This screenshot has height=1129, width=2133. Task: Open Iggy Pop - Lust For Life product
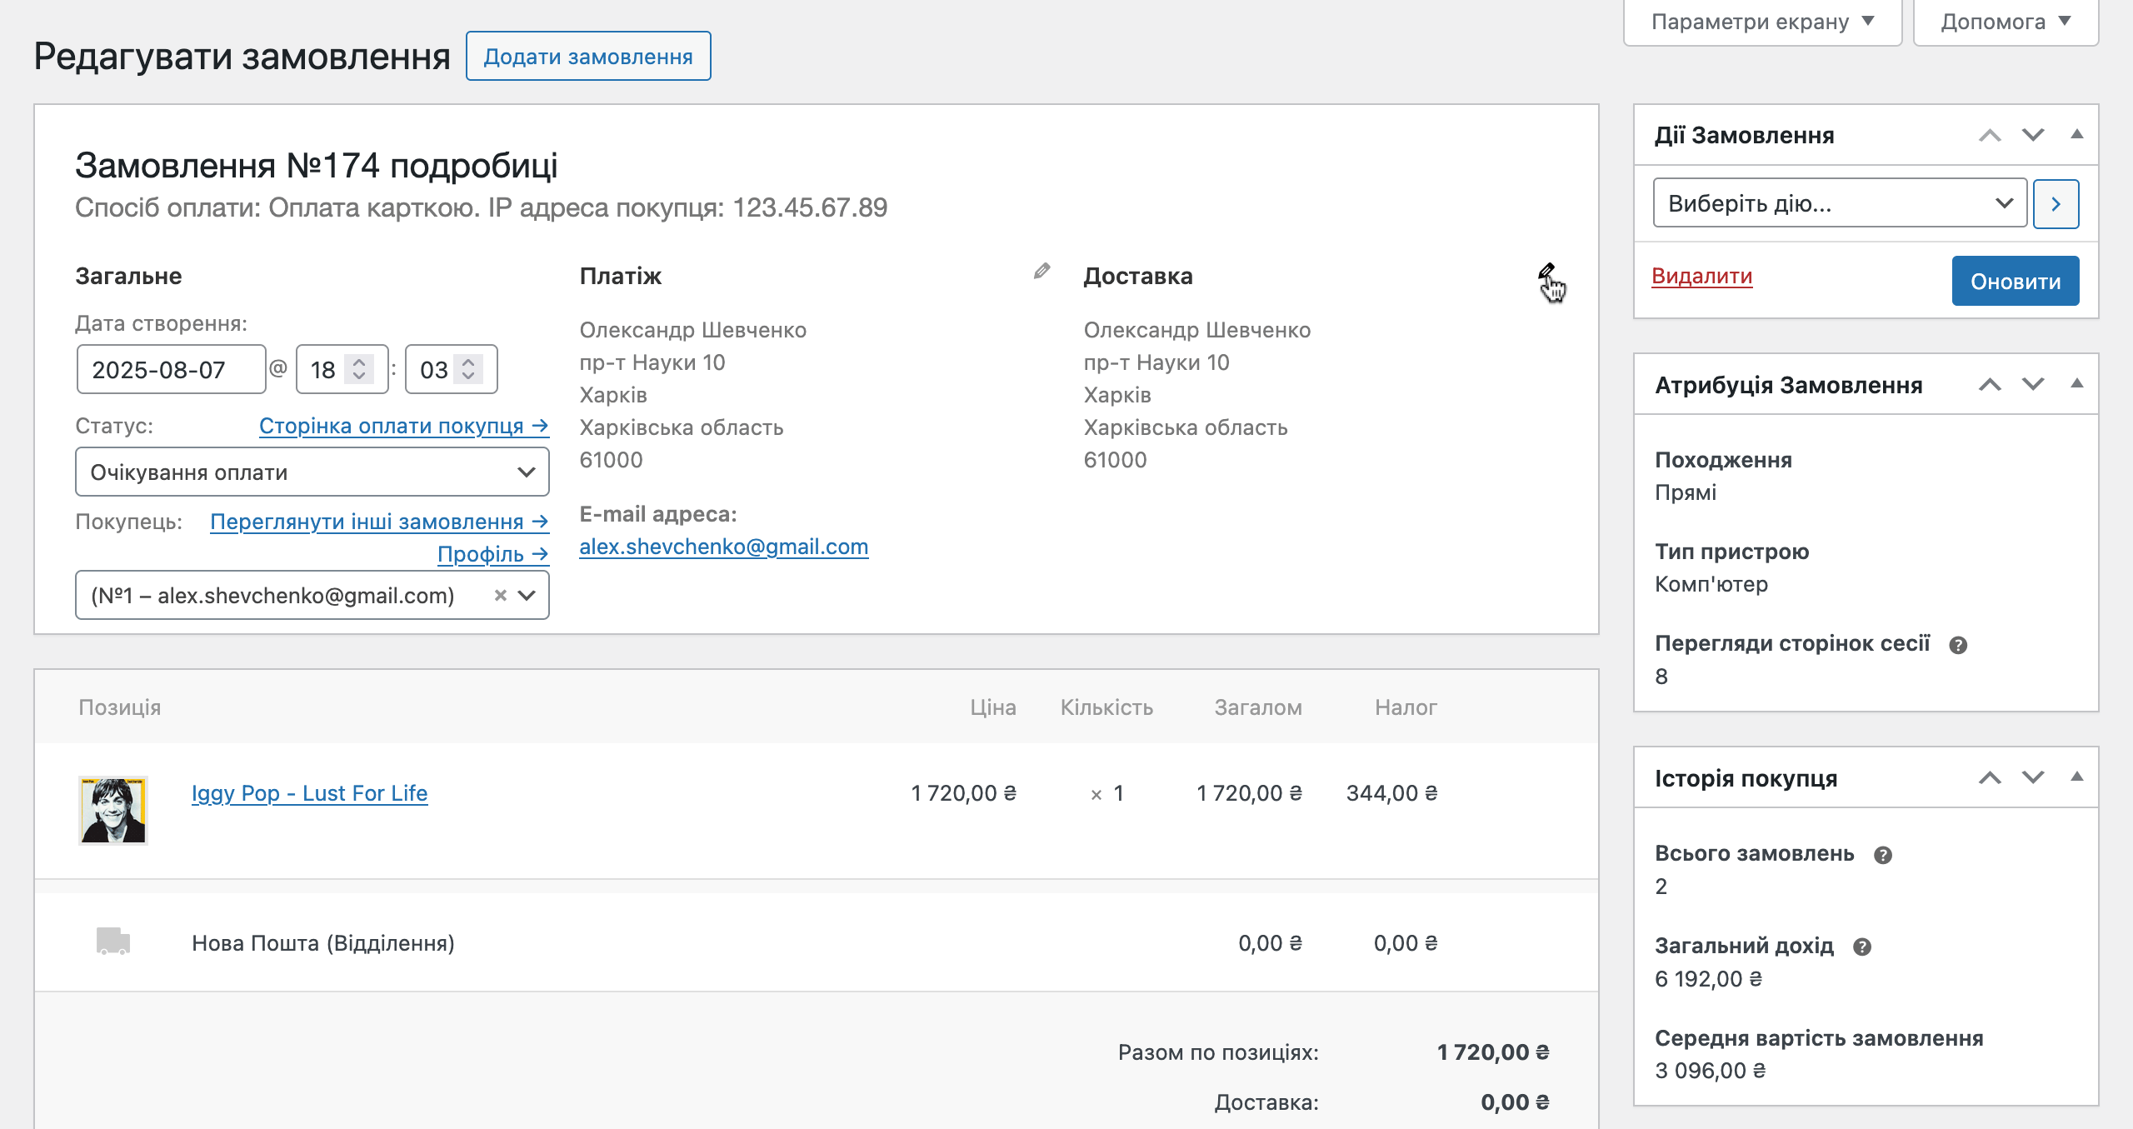(310, 793)
